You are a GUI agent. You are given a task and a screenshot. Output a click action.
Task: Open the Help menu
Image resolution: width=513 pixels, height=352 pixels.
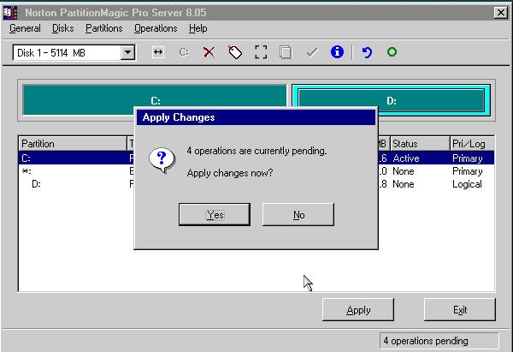pos(198,28)
